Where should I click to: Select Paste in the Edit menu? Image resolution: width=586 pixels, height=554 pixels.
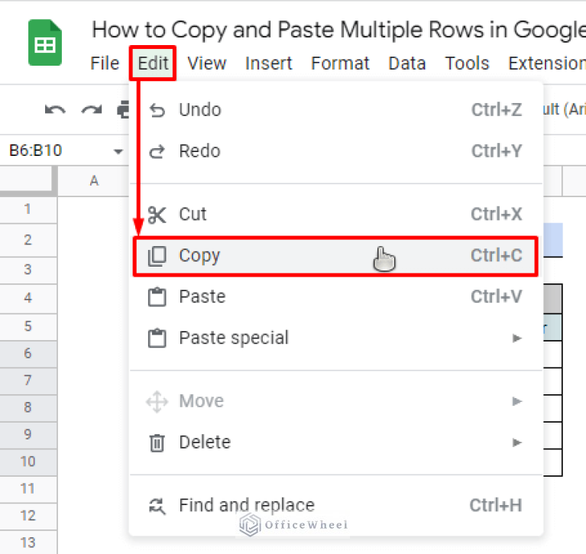(336, 296)
